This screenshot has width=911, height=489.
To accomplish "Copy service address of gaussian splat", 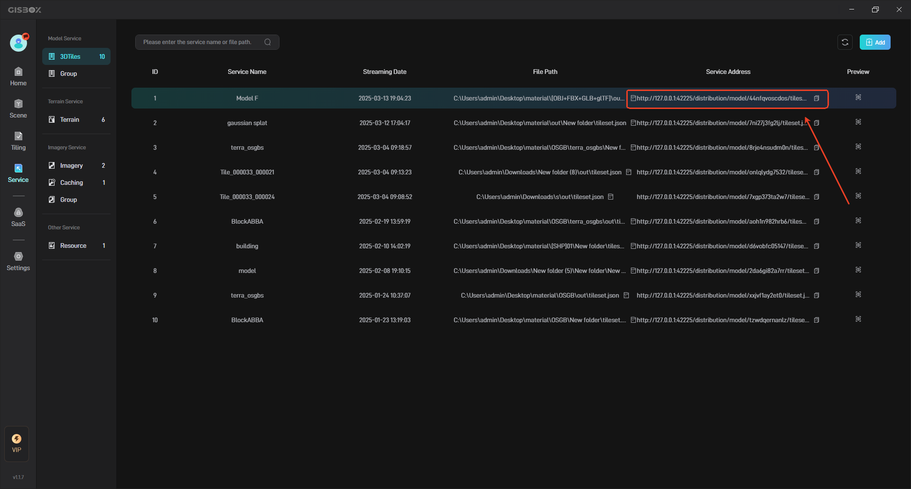I will click(x=817, y=123).
